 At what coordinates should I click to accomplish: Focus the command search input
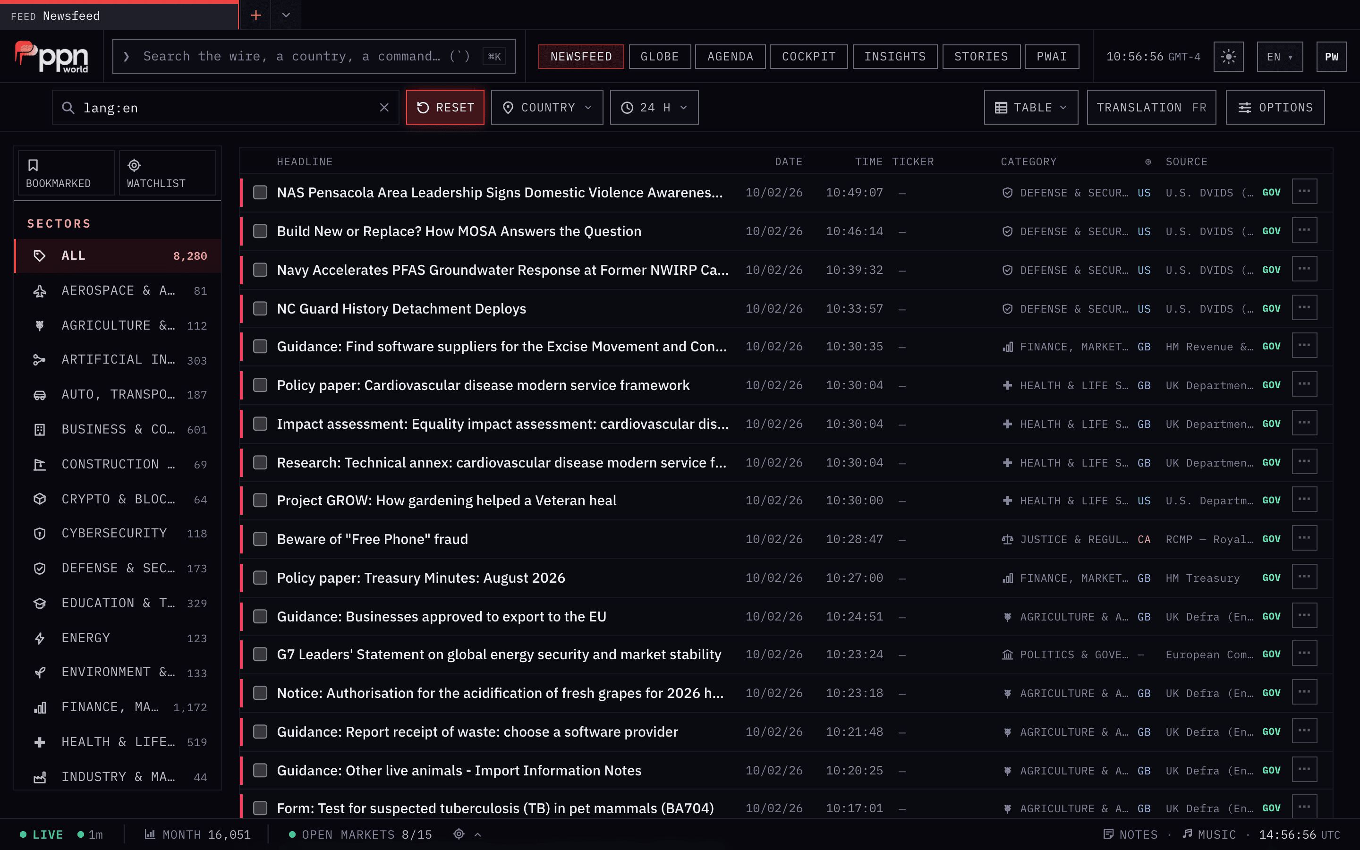(x=314, y=56)
